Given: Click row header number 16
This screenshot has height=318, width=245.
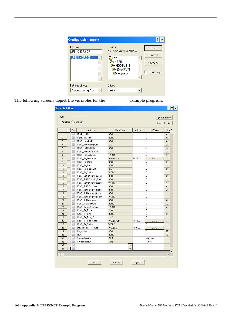Looking at the screenshot, I should pyautogui.click(x=62, y=186).
